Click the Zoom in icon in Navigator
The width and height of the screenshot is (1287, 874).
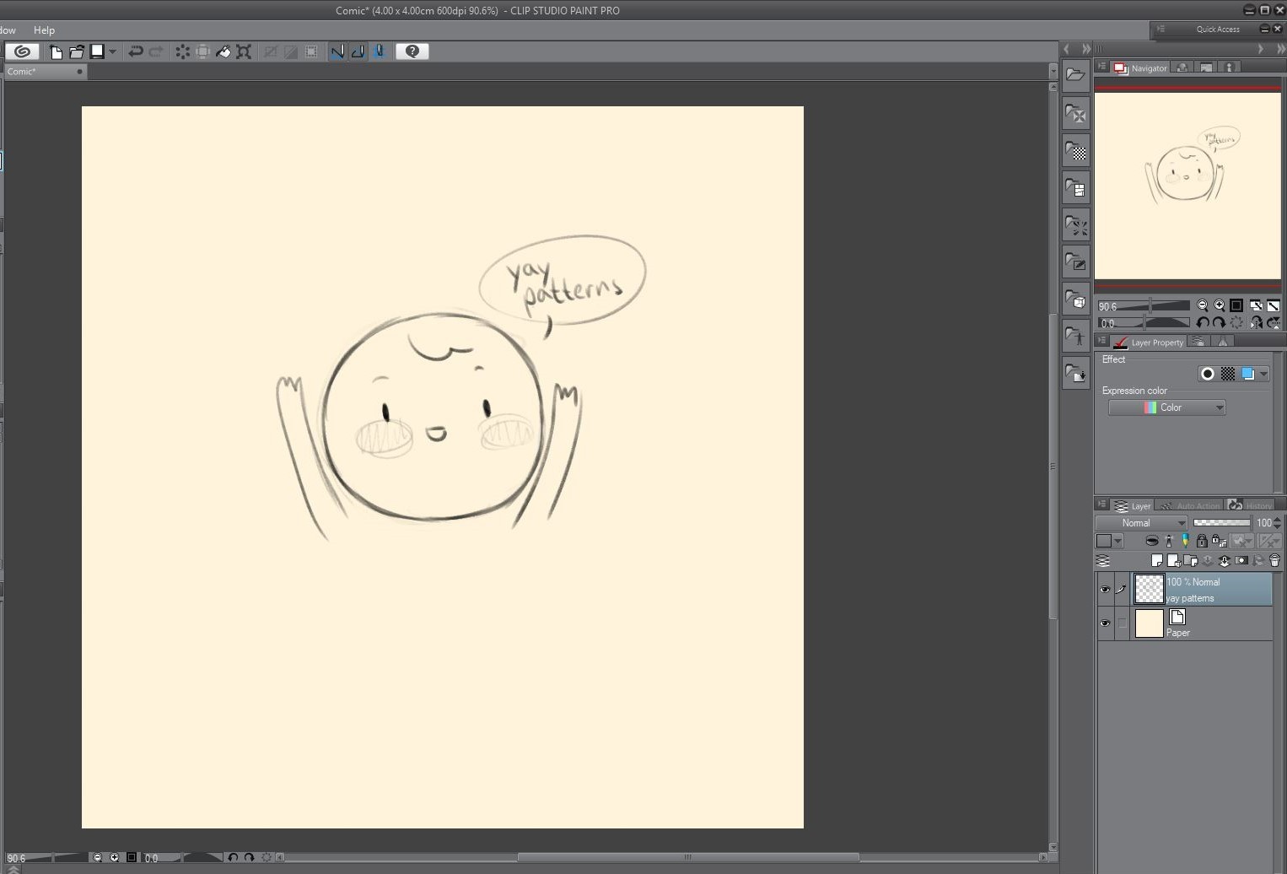click(1220, 306)
